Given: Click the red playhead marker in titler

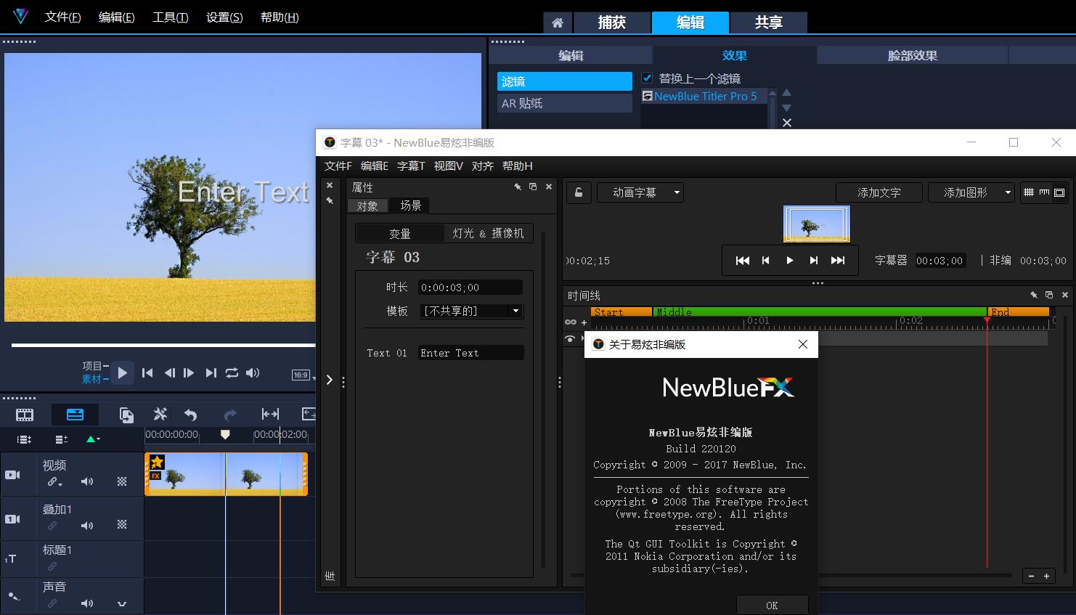Looking at the screenshot, I should (x=987, y=320).
